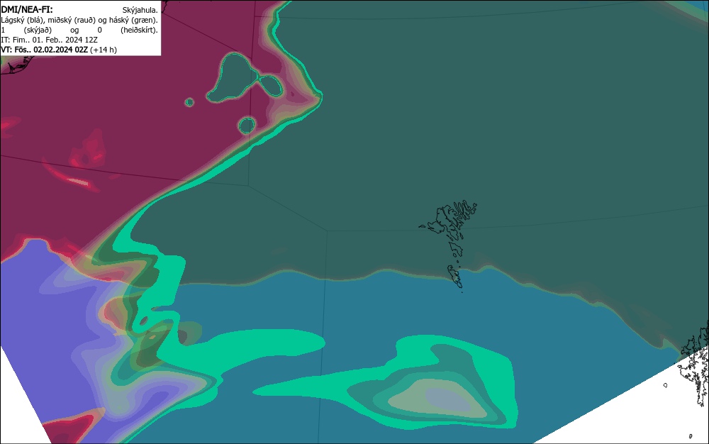This screenshot has width=709, height=444.
Task: Select the 'Lágský (blá), miðský (rauð)' legend line
Action: pyautogui.click(x=79, y=20)
